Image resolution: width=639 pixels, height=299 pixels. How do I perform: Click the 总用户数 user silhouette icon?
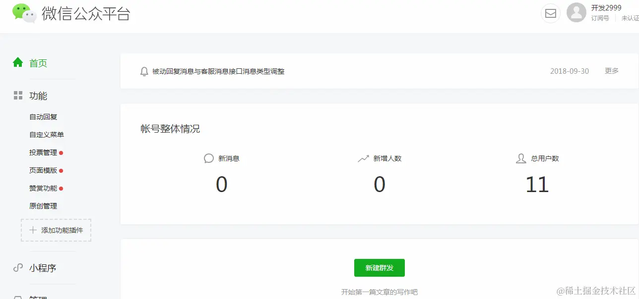point(520,158)
